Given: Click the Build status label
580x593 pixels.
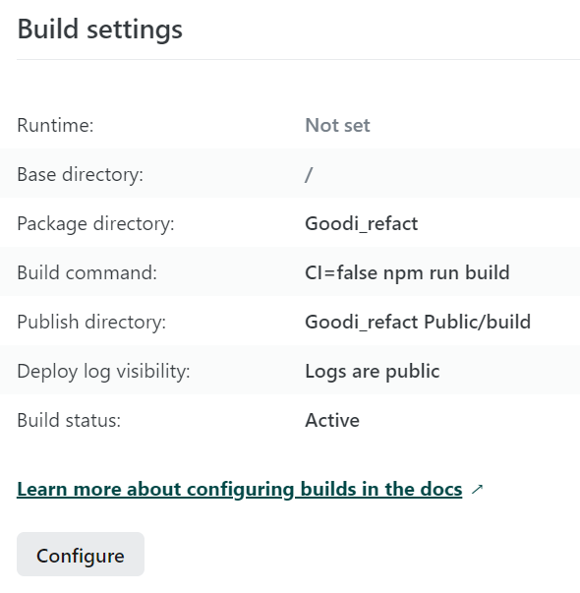Looking at the screenshot, I should pos(69,420).
